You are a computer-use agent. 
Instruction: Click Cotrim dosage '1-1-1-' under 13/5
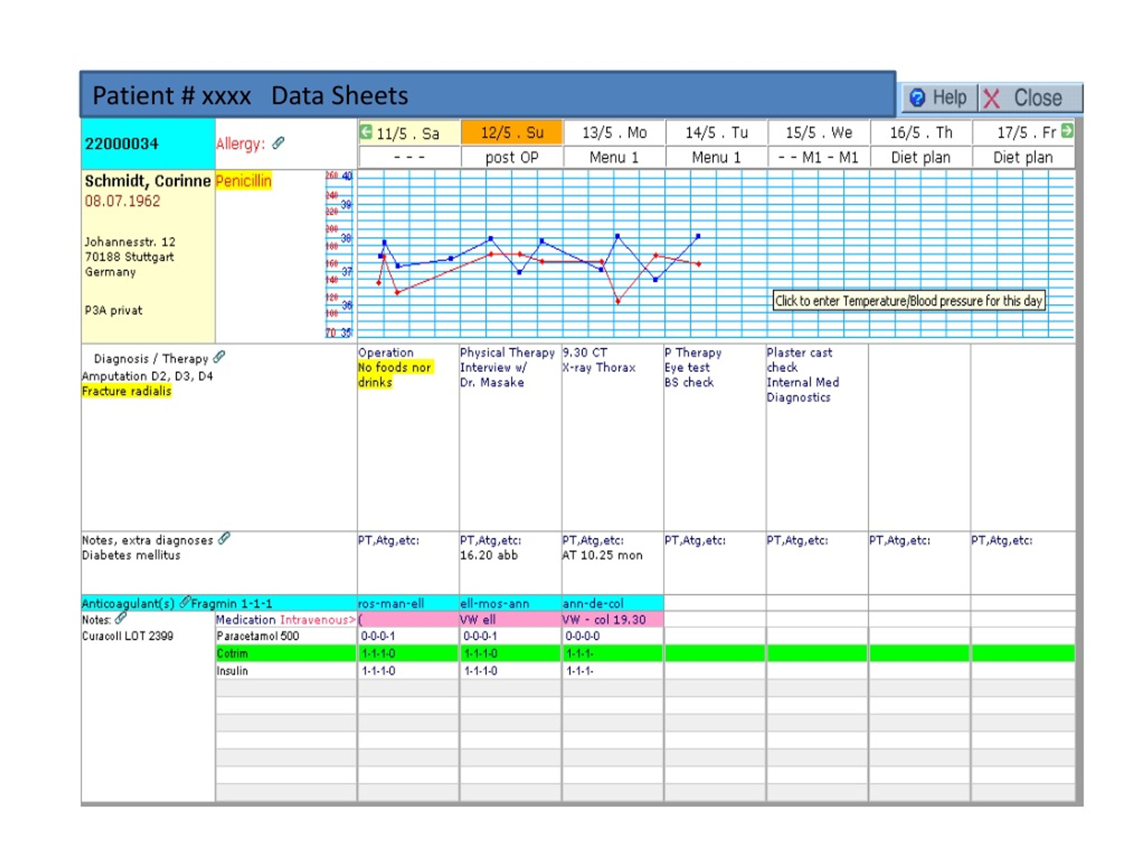(x=580, y=654)
